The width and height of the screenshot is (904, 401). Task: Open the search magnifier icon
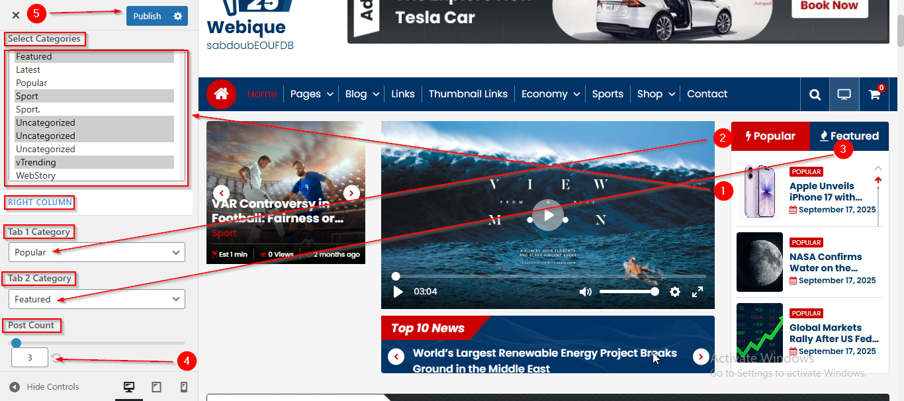point(815,95)
